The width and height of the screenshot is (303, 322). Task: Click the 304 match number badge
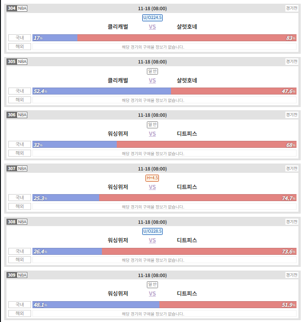click(12, 8)
